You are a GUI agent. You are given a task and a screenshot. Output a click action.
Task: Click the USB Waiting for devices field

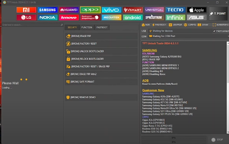[x=180, y=31]
